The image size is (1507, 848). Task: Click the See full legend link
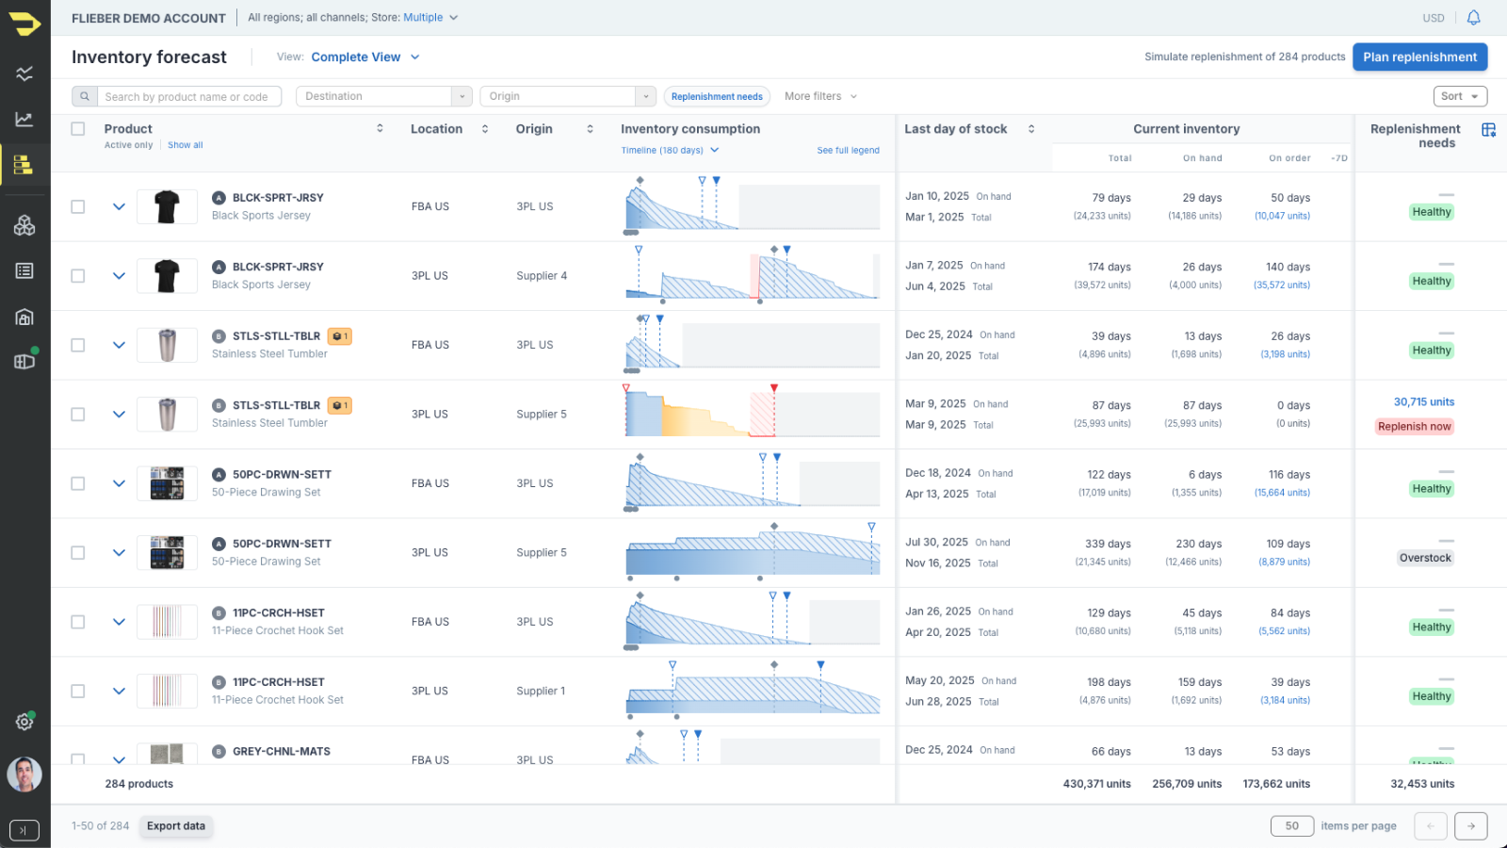click(x=848, y=151)
